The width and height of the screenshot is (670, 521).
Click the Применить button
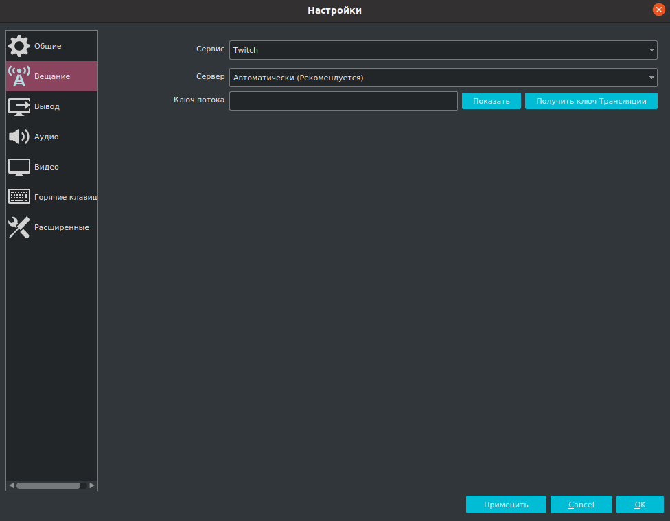coord(506,505)
